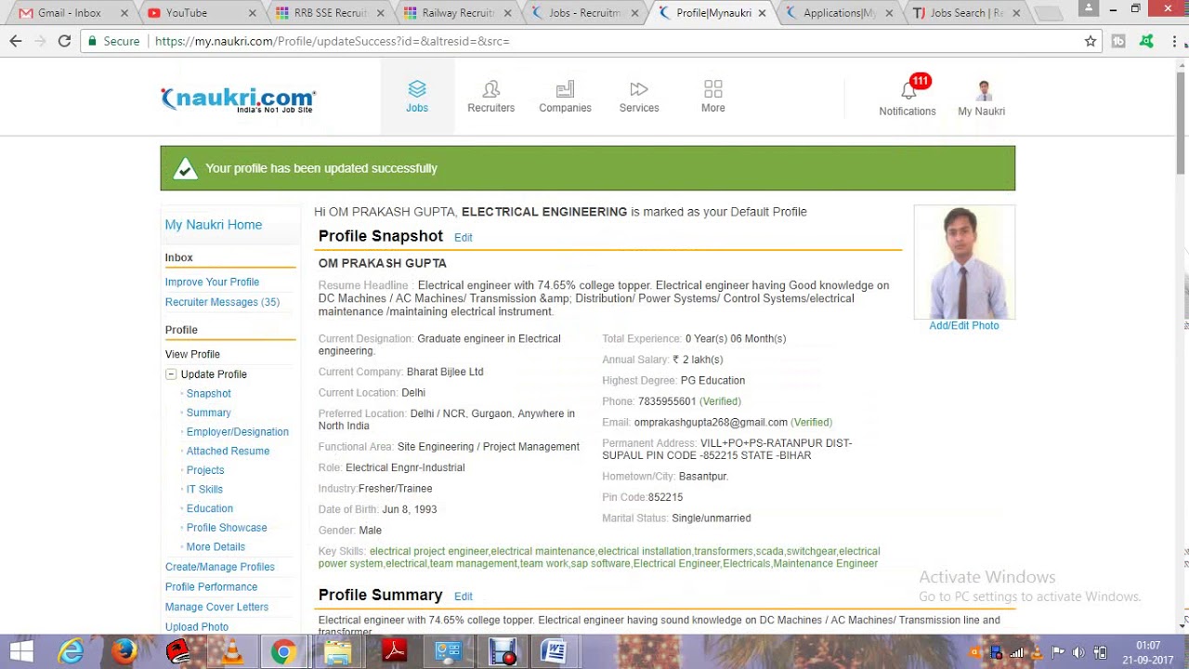Image resolution: width=1189 pixels, height=669 pixels.
Task: Open the Notifications bell
Action: click(x=908, y=90)
